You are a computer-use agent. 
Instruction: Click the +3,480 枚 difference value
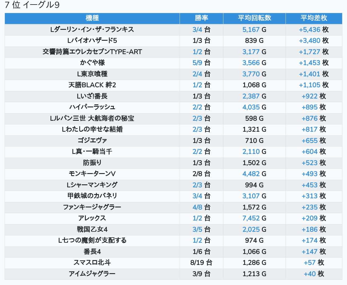314,41
